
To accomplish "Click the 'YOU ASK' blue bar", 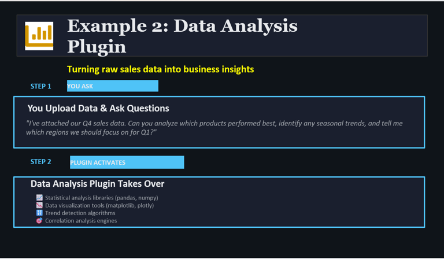I will 112,86.
